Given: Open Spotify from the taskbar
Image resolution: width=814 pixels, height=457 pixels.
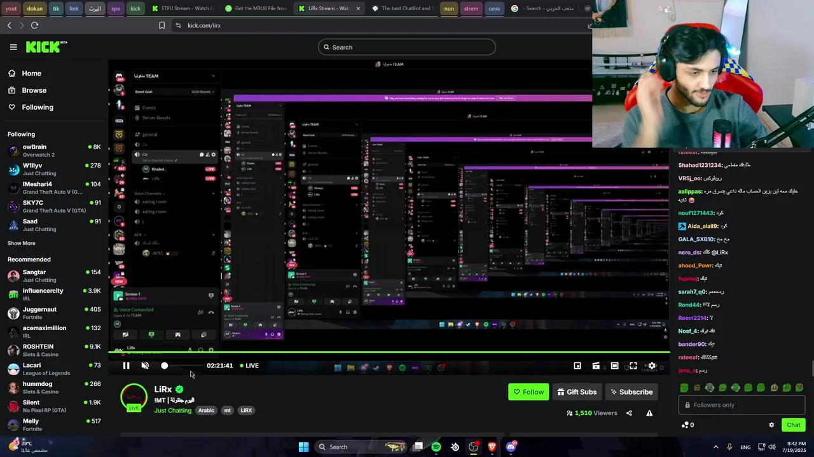Looking at the screenshot, I should tap(436, 447).
